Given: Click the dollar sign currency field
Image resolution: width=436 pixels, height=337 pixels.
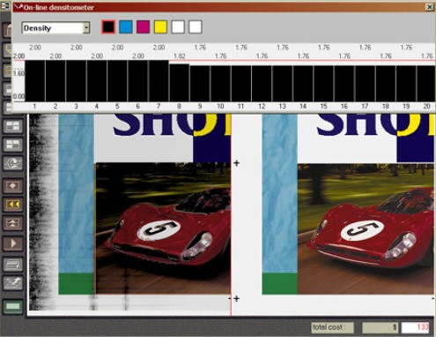Looking at the screenshot, I should click(380, 327).
